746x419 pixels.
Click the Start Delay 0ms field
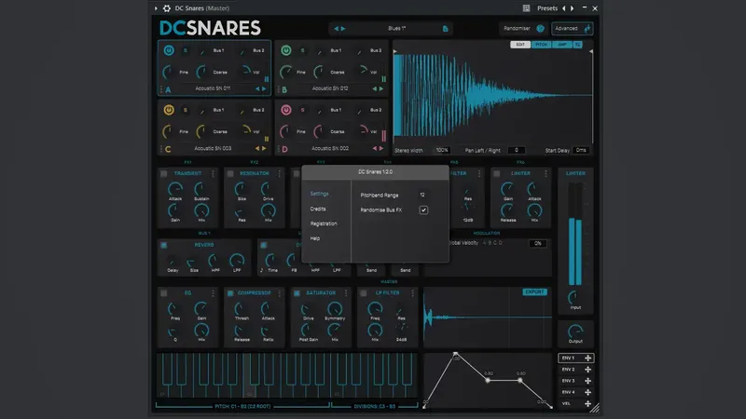[x=581, y=151]
